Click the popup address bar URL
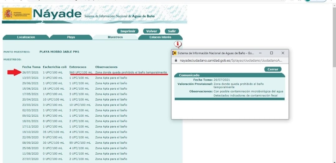This screenshot has height=163, width=336. (x=231, y=60)
